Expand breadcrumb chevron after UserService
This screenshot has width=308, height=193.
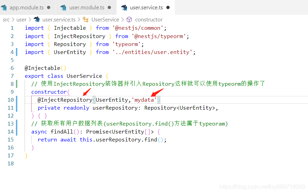click(x=123, y=20)
